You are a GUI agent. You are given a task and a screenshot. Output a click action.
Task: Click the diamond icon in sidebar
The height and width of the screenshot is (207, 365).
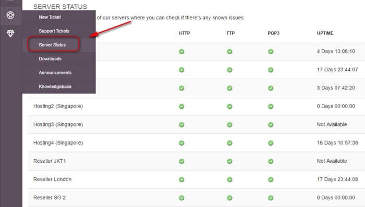[x=10, y=34]
